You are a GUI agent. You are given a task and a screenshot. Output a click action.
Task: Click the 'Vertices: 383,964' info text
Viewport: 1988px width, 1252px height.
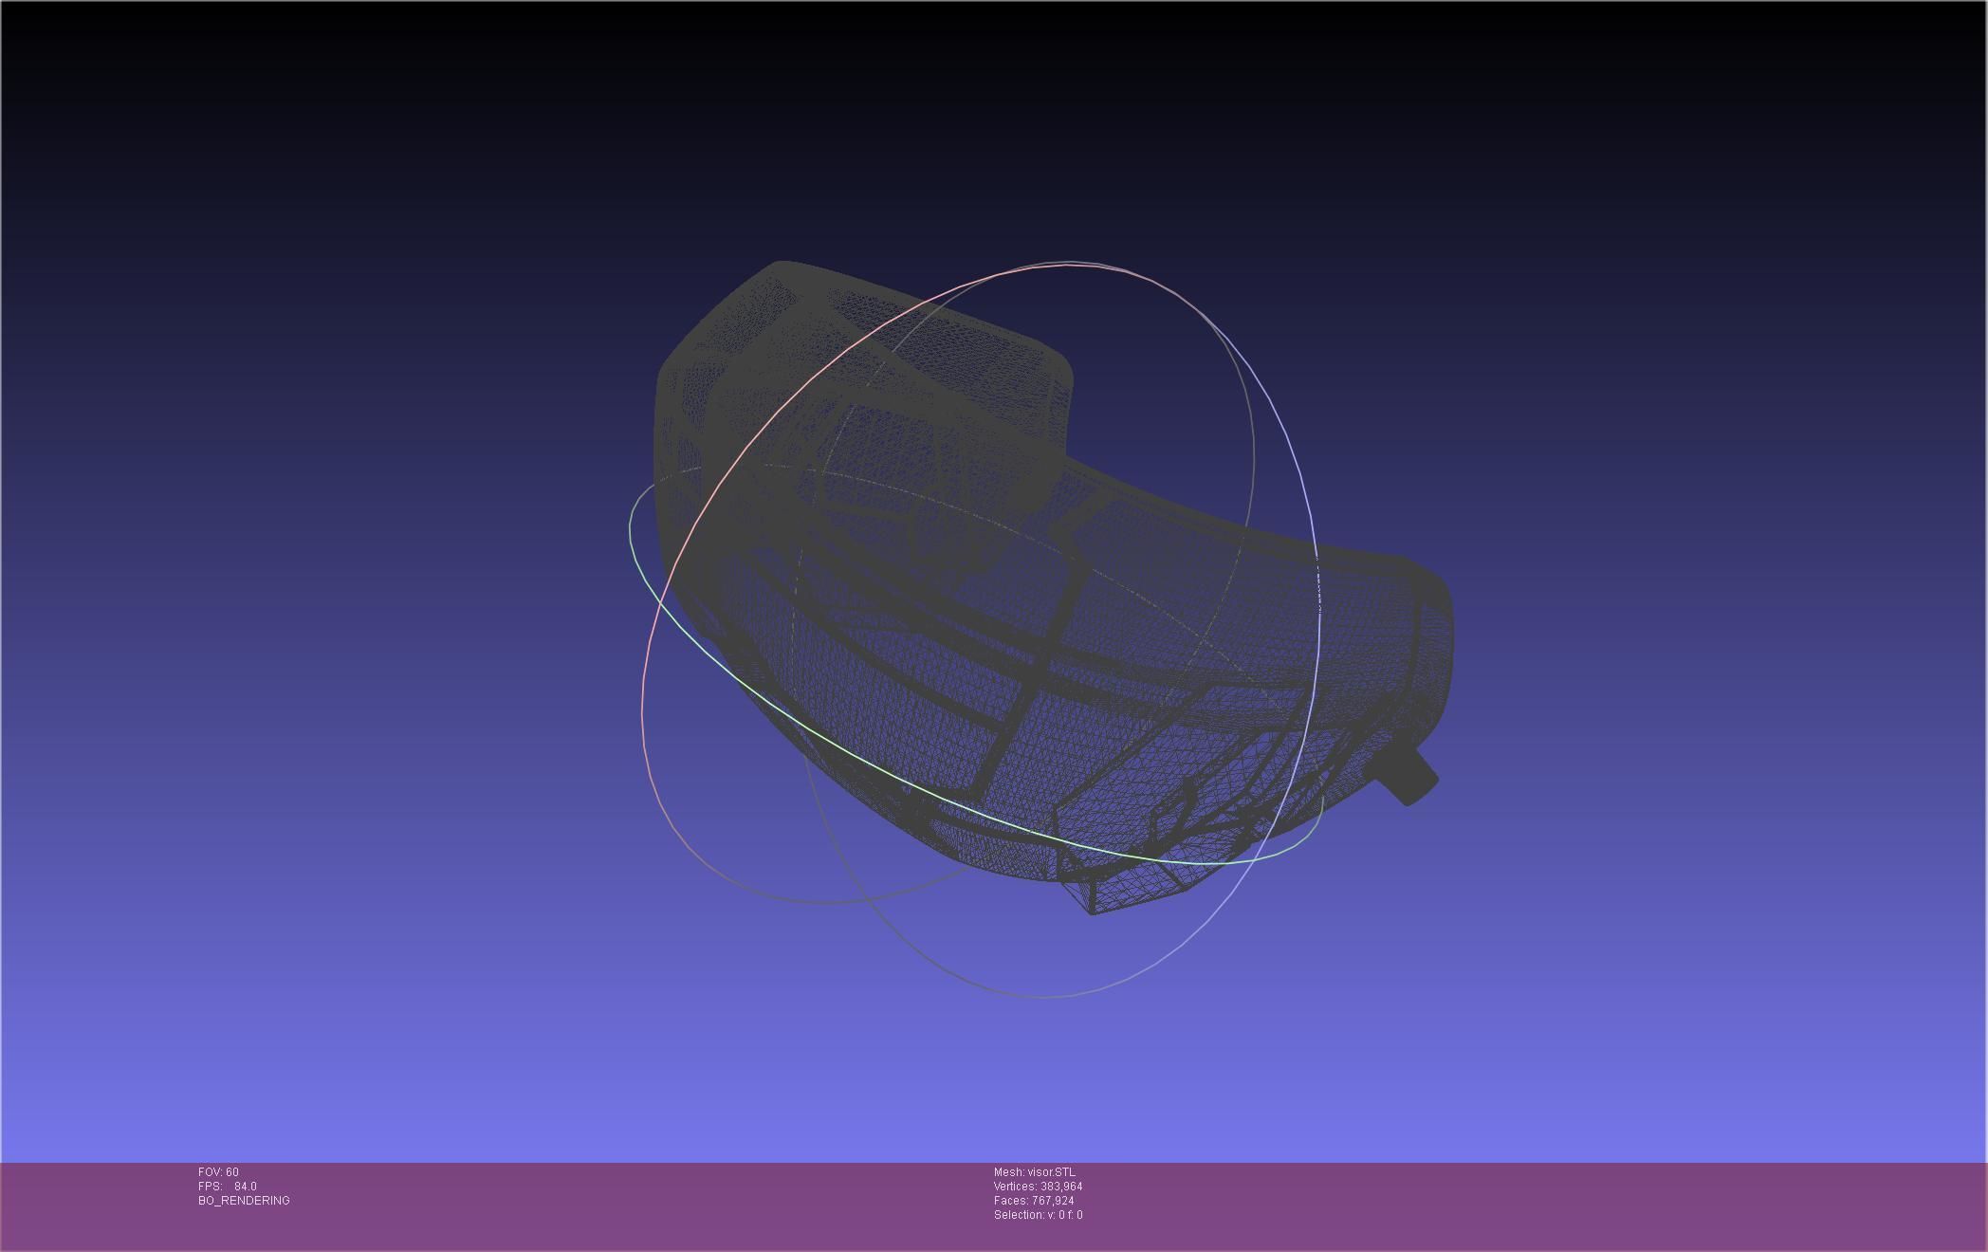pos(1039,1187)
